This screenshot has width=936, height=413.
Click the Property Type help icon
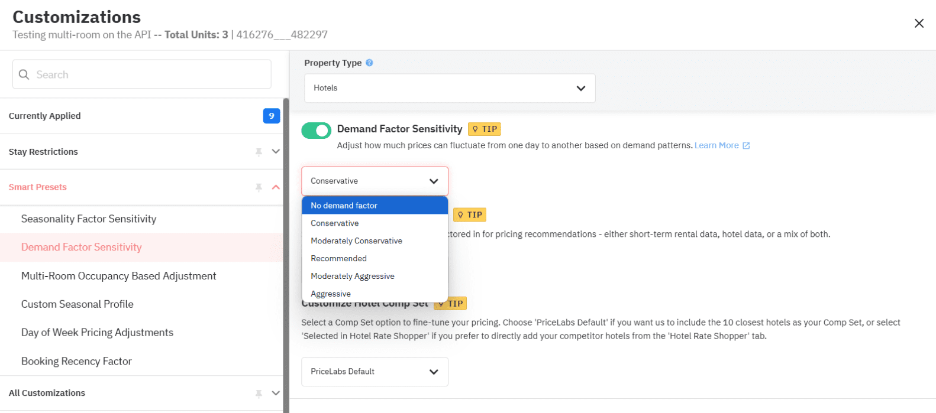369,63
